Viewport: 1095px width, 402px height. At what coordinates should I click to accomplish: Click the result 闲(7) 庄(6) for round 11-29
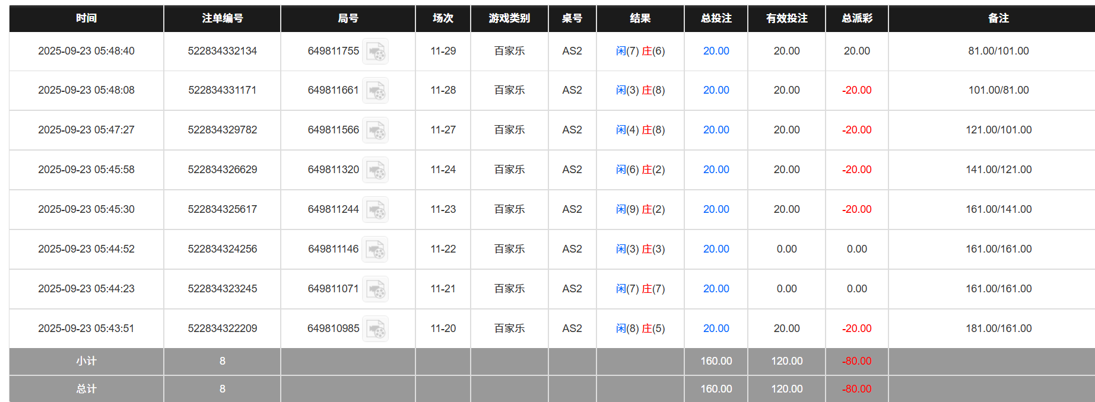640,51
